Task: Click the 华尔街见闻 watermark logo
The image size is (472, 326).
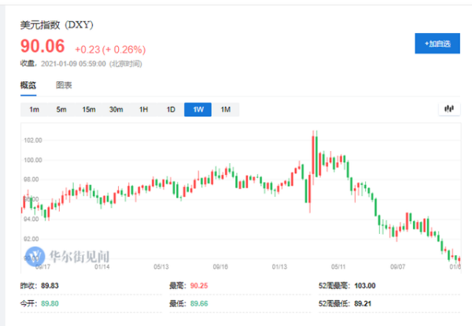Action: (x=71, y=256)
